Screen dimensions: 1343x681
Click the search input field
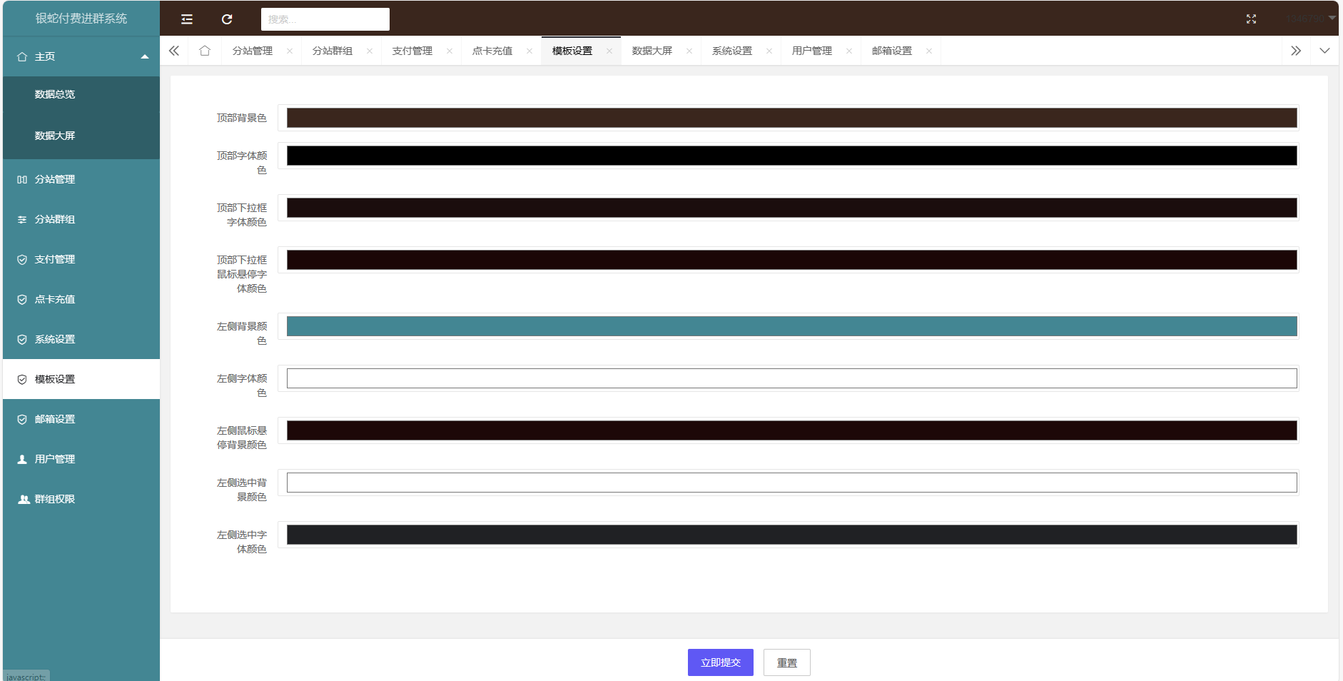(325, 19)
